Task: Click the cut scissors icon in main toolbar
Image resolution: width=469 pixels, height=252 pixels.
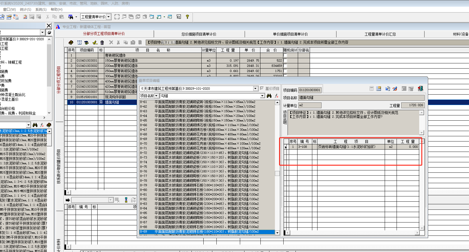Action: click(x=48, y=17)
